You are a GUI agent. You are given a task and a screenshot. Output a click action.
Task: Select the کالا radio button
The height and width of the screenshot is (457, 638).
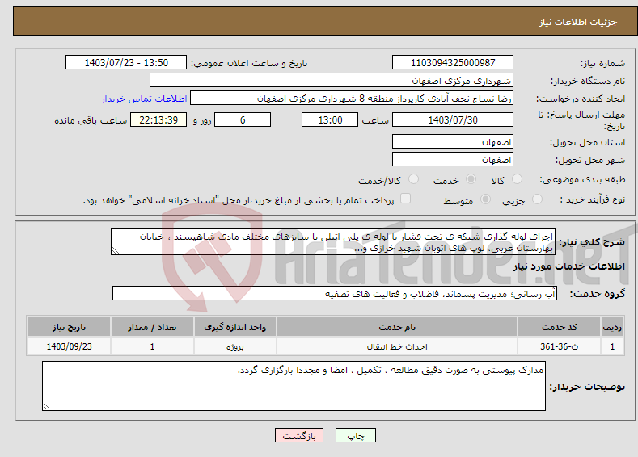pos(517,179)
